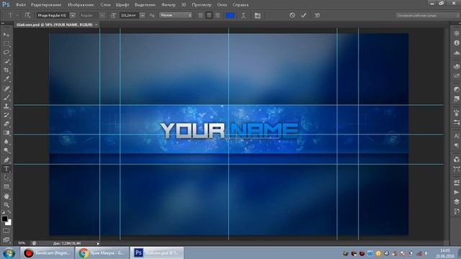Open the Character panel icon in dock
The image size is (461, 259).
pos(456,136)
